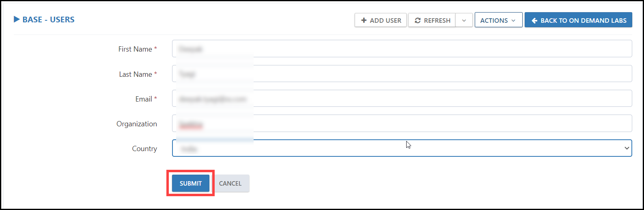644x210 pixels.
Task: Click the plus icon on Add User
Action: (x=364, y=20)
